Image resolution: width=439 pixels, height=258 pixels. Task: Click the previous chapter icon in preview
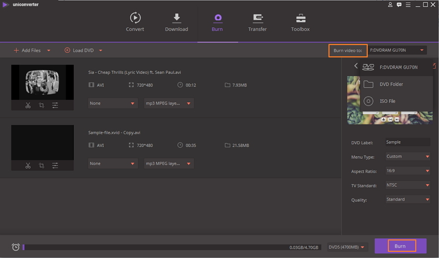(x=390, y=119)
